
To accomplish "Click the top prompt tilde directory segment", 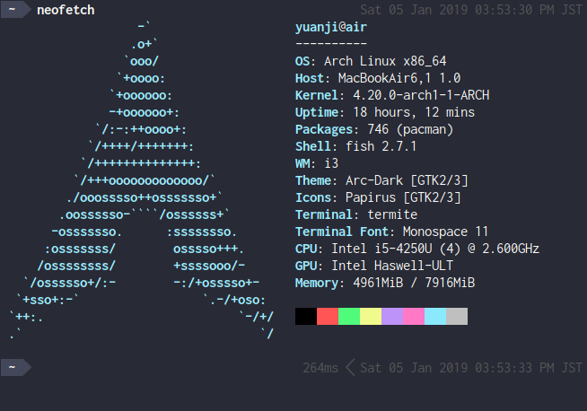I will (x=13, y=10).
